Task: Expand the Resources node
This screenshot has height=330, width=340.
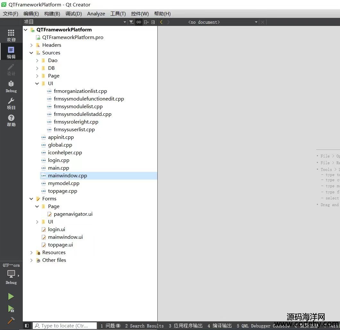Action: (31, 253)
